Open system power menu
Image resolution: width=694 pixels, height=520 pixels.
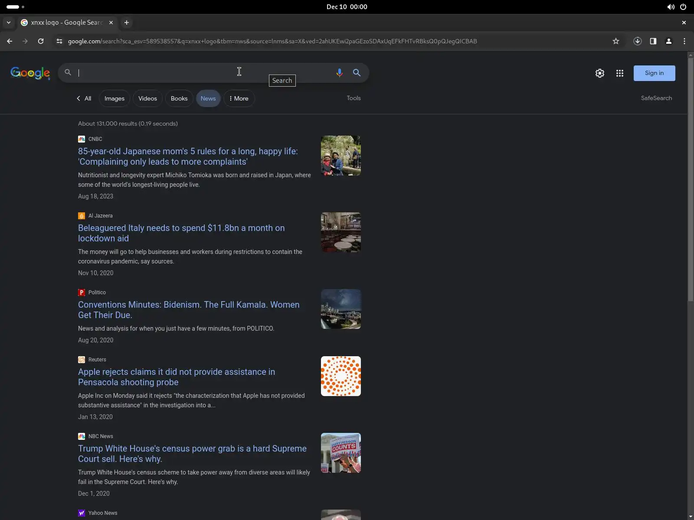click(x=683, y=7)
